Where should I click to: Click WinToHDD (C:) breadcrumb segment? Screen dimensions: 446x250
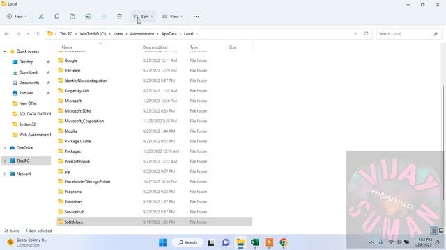tap(93, 34)
